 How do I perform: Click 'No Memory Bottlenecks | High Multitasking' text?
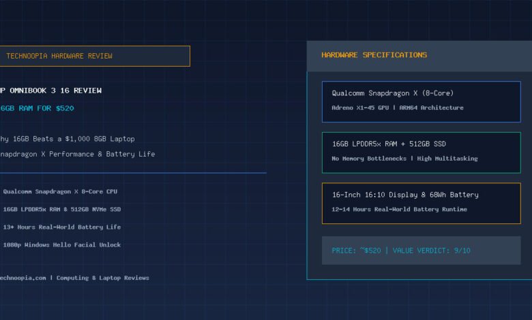(404, 159)
